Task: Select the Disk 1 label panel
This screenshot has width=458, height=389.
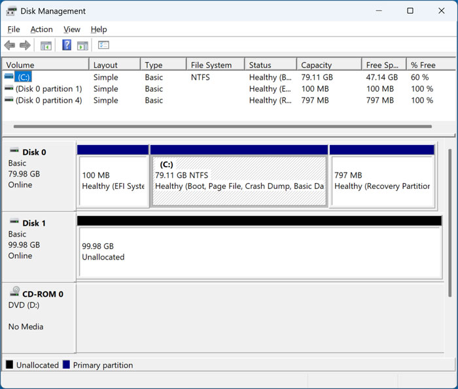Action: click(39, 247)
